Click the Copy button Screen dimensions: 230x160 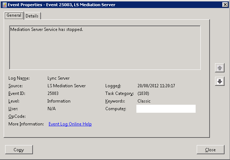(x=19, y=149)
